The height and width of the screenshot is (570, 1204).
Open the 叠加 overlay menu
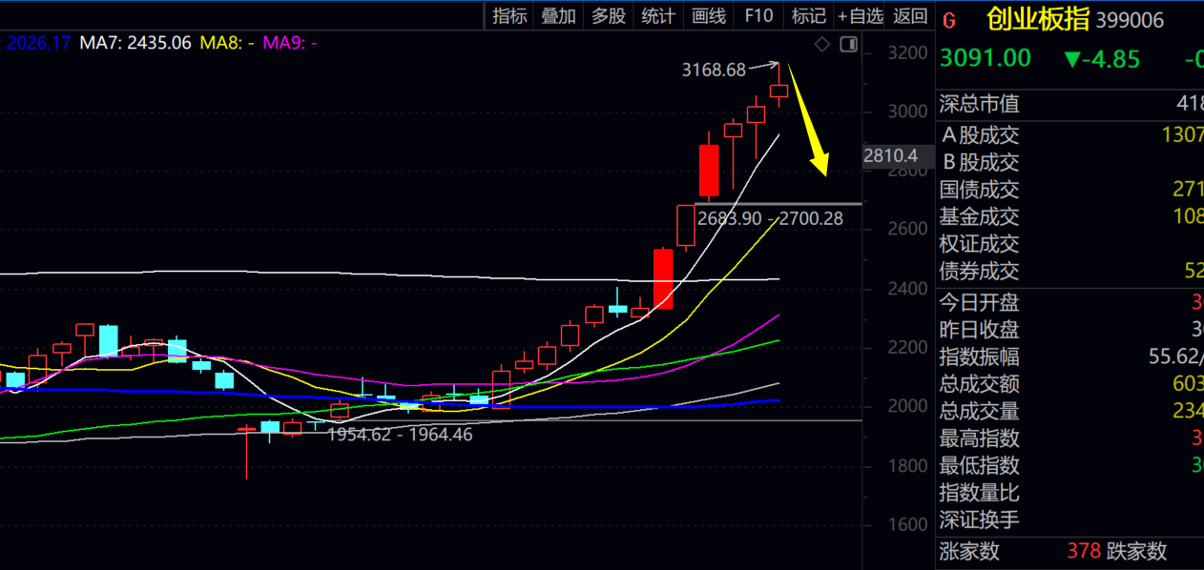(x=558, y=15)
